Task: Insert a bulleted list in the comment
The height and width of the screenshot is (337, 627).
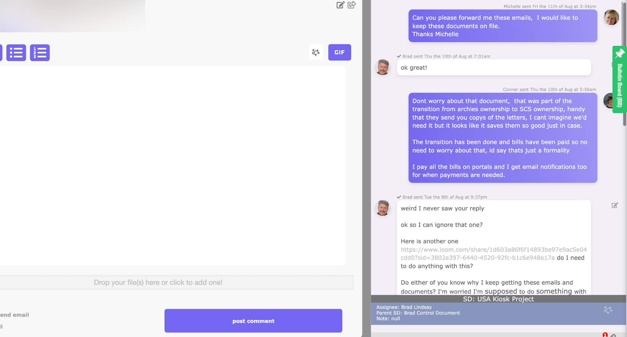Action: [x=16, y=53]
